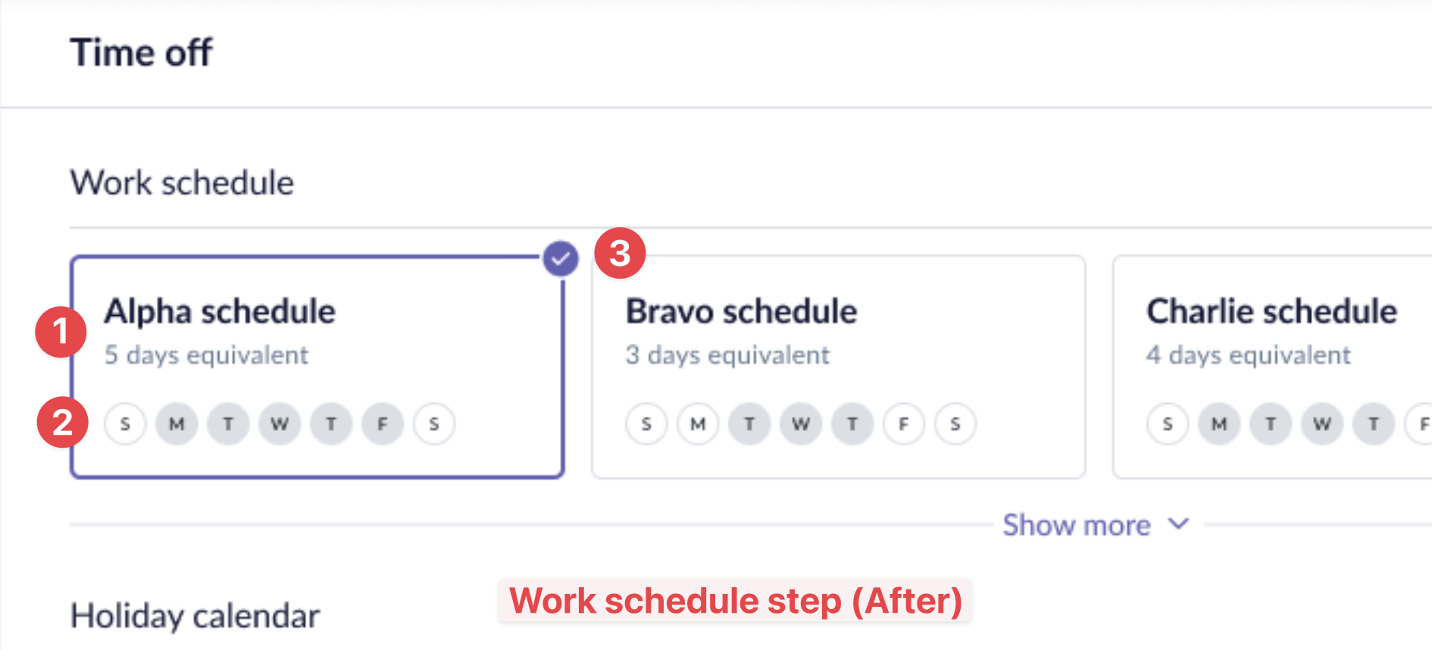This screenshot has height=650, width=1432.
Task: Click the red annotation marker number 3
Action: [620, 253]
